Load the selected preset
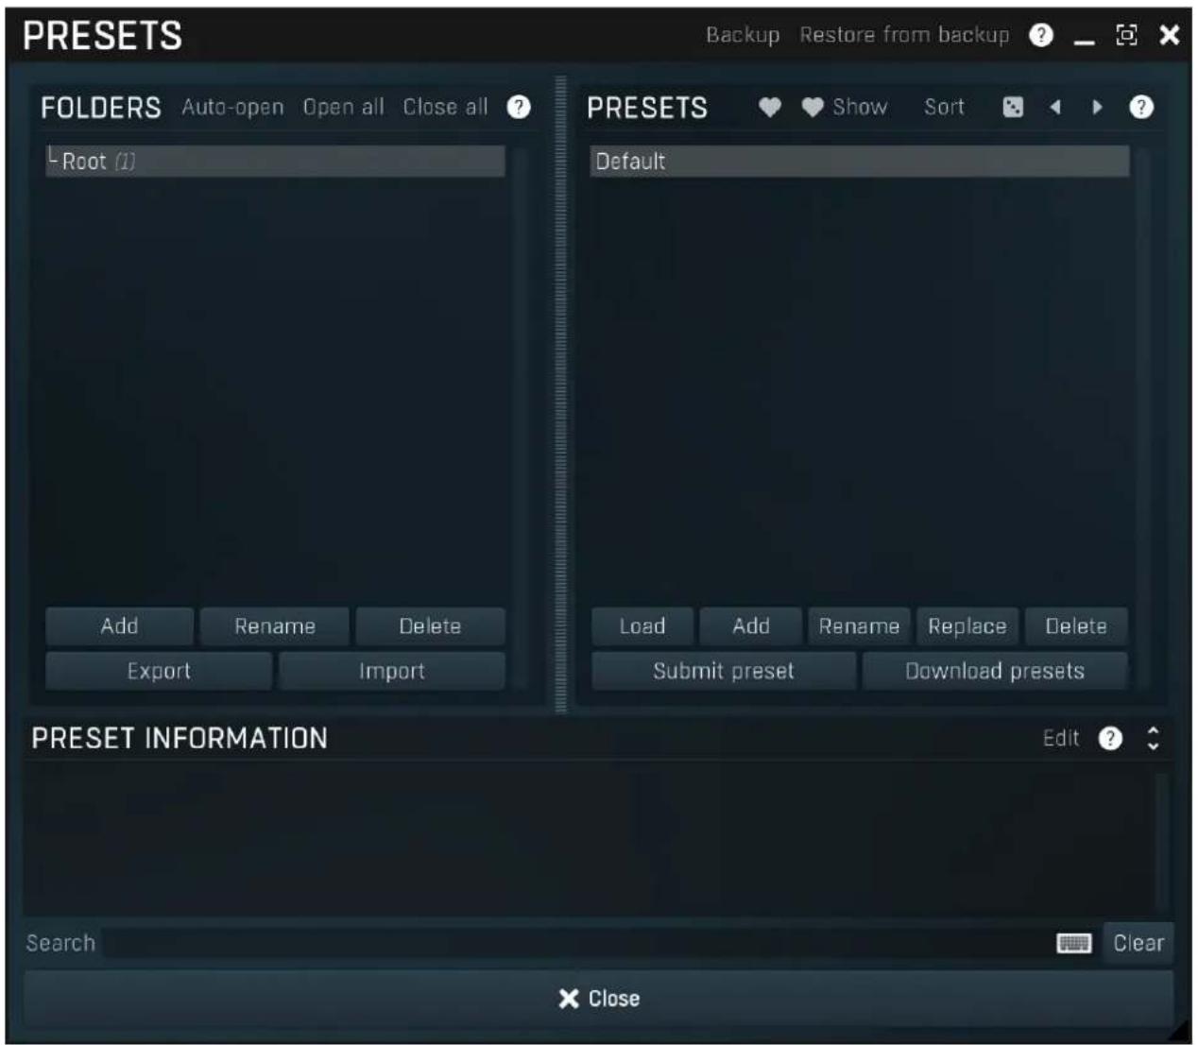Viewport: 1198px width, 1045px height. (642, 626)
